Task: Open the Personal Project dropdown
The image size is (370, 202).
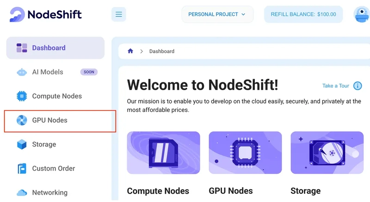Action: pos(217,14)
